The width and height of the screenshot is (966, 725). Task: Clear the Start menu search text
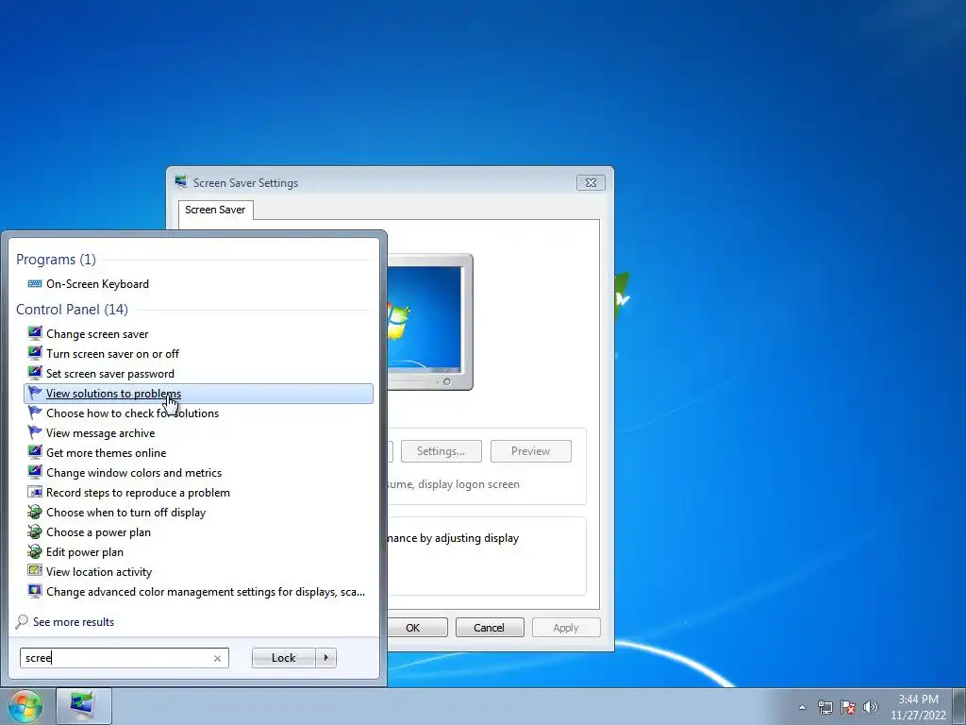click(x=217, y=658)
